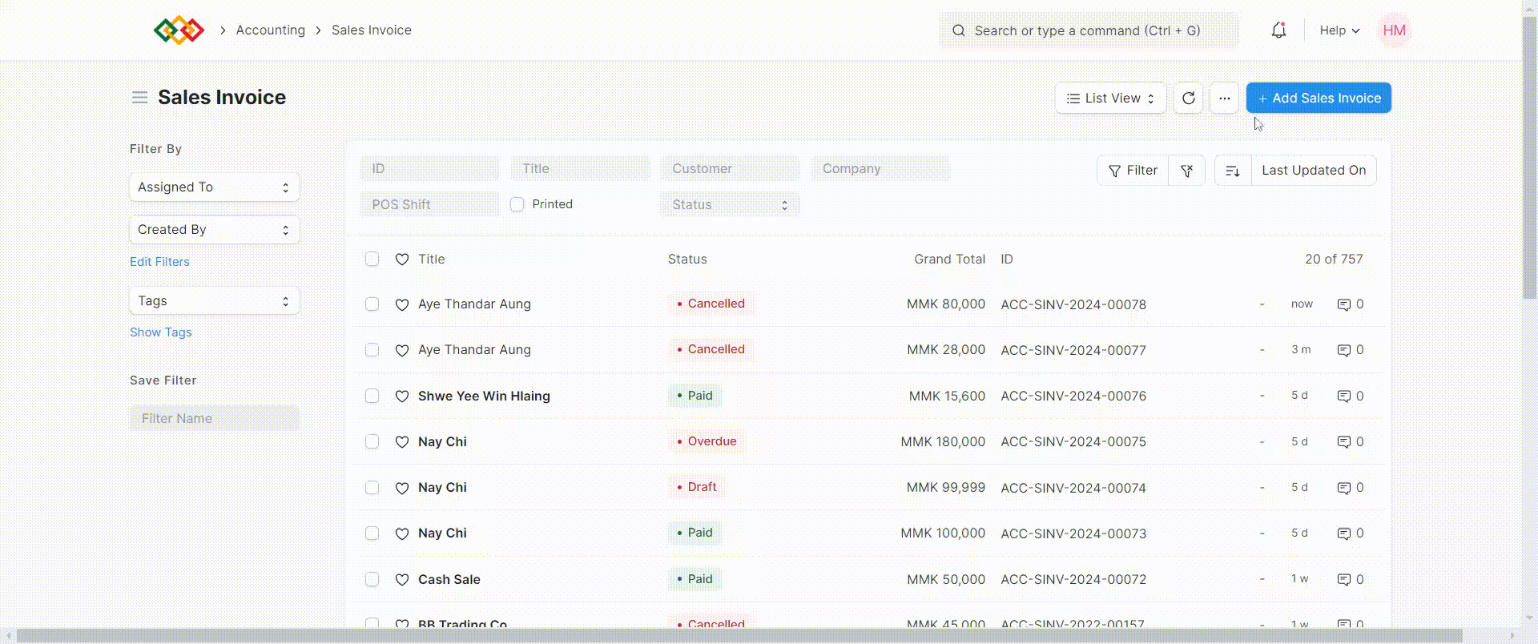Go to Sales Invoice breadcrumb
The height and width of the screenshot is (644, 1538).
pos(372,30)
